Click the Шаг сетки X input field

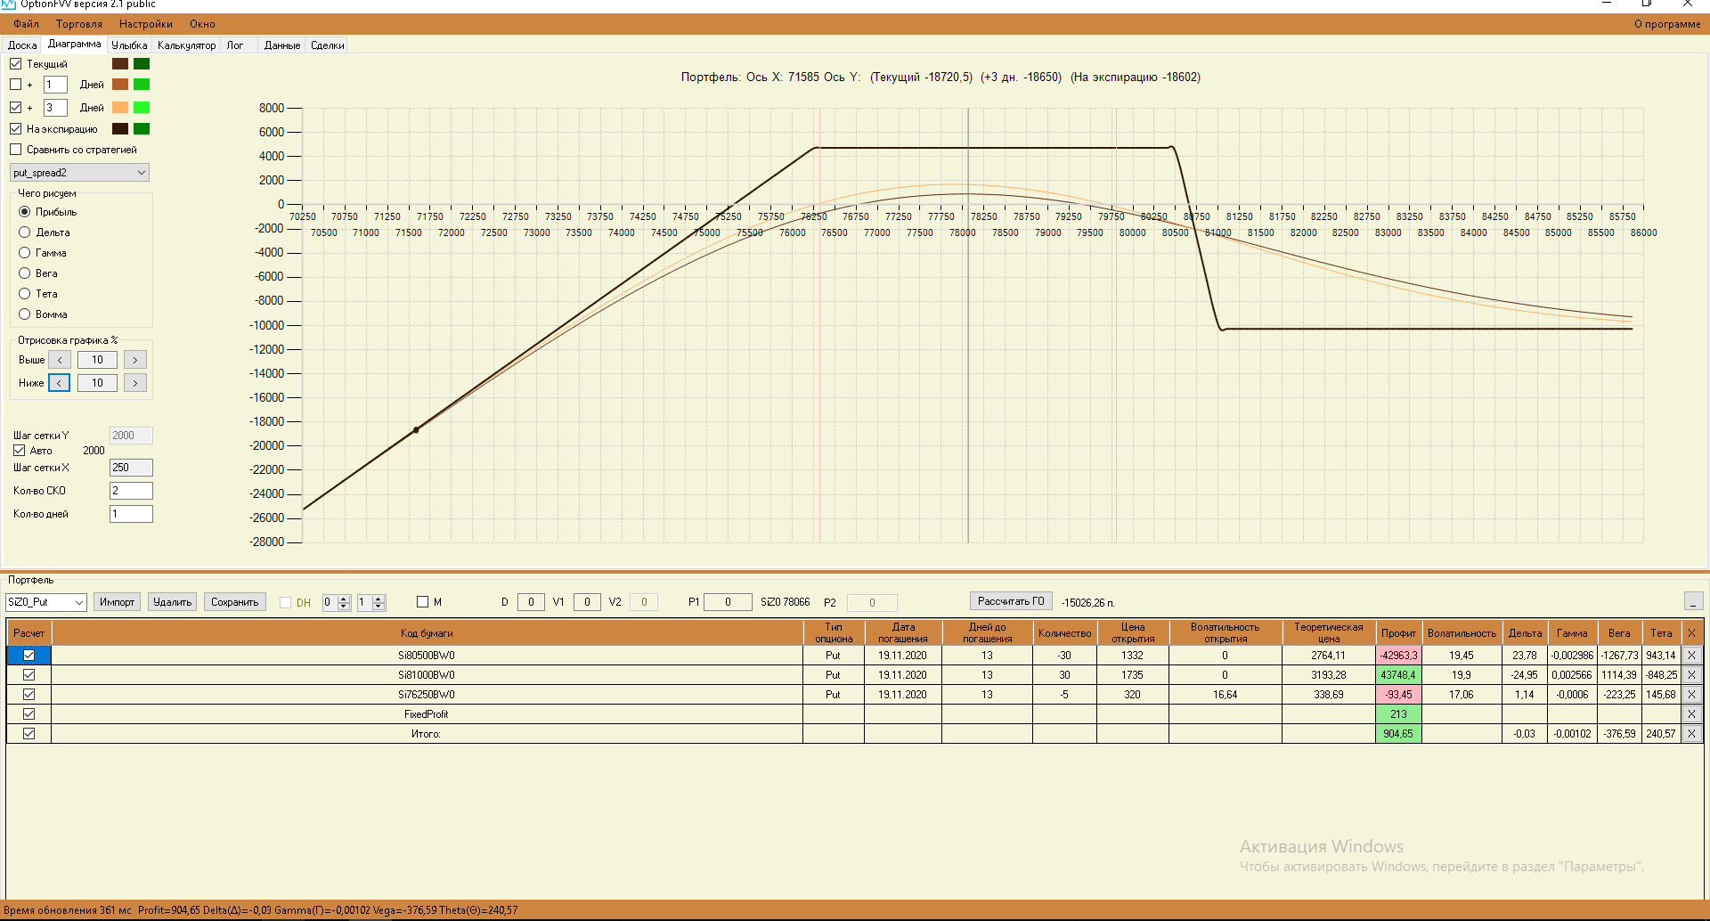point(131,468)
